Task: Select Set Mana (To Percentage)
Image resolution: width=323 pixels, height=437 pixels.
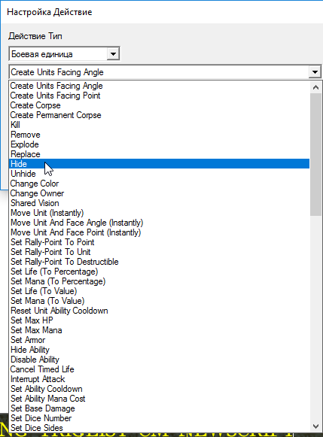Action: pos(160,281)
